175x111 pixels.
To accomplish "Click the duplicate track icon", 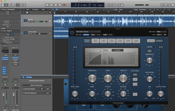I will (x=27, y=13).
